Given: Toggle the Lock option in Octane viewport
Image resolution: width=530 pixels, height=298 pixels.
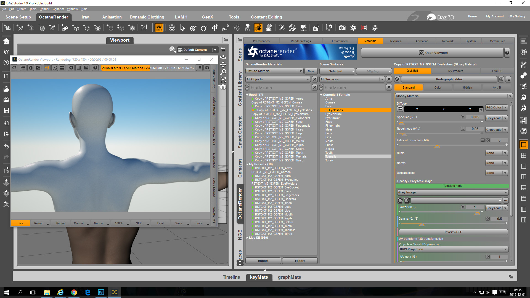Looking at the screenshot, I should tap(199, 223).
